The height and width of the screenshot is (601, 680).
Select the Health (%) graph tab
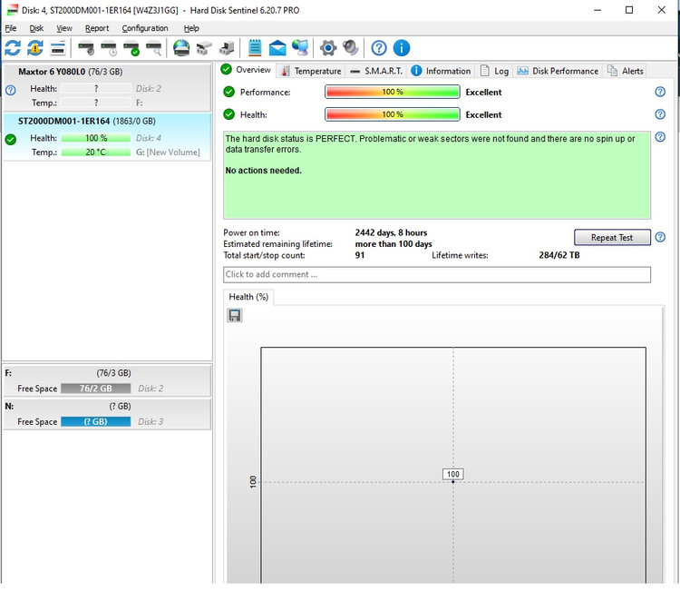248,297
